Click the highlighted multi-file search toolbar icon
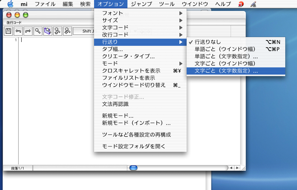Viewport: 297px width, 190px height. click(x=47, y=31)
